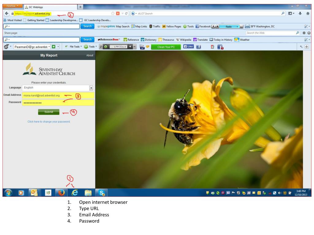Open the File Tools dropdown
The height and width of the screenshot is (235, 314).
point(74,47)
